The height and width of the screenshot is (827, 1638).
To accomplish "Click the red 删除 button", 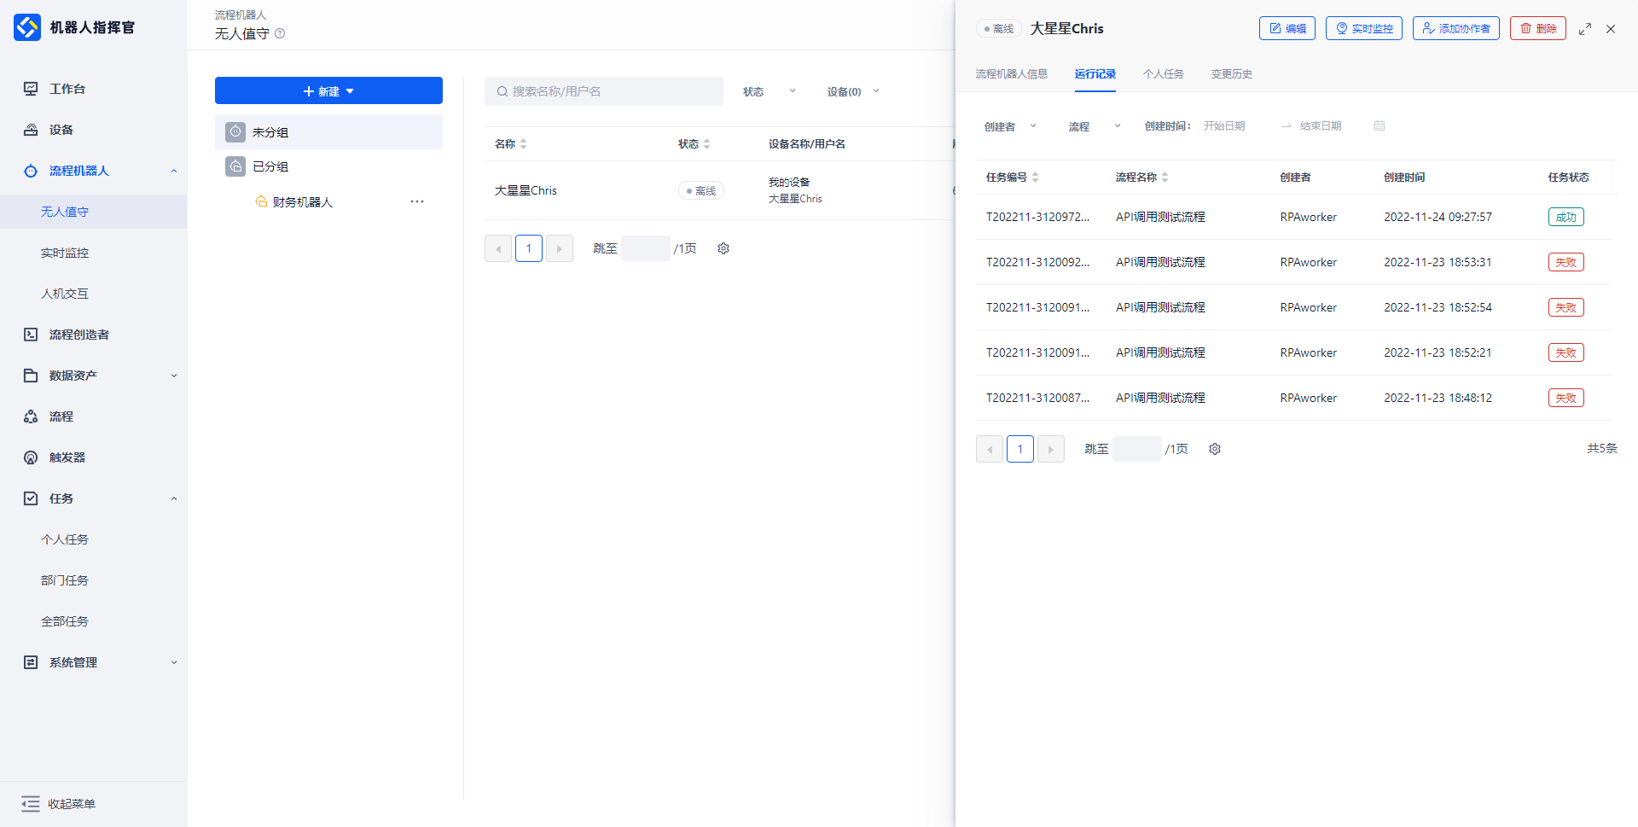I will [1538, 28].
